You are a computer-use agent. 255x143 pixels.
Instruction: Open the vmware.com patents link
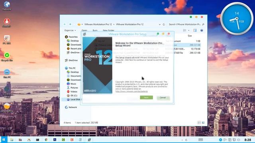131,91
